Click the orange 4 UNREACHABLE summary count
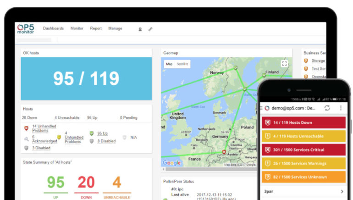This screenshot has width=353, height=200. (x=117, y=182)
